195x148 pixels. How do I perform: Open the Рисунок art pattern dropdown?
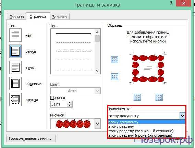[x=97, y=124]
